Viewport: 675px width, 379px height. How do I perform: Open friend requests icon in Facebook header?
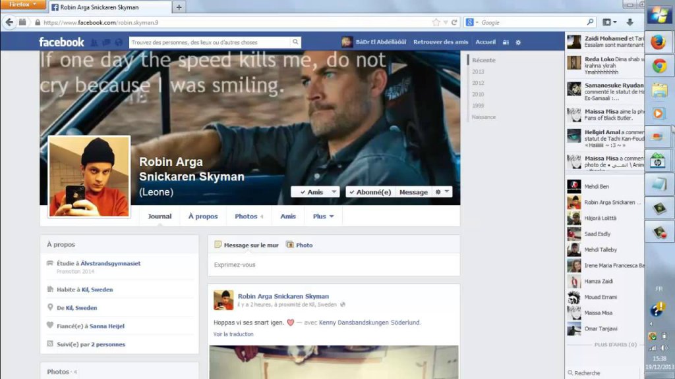pos(94,42)
